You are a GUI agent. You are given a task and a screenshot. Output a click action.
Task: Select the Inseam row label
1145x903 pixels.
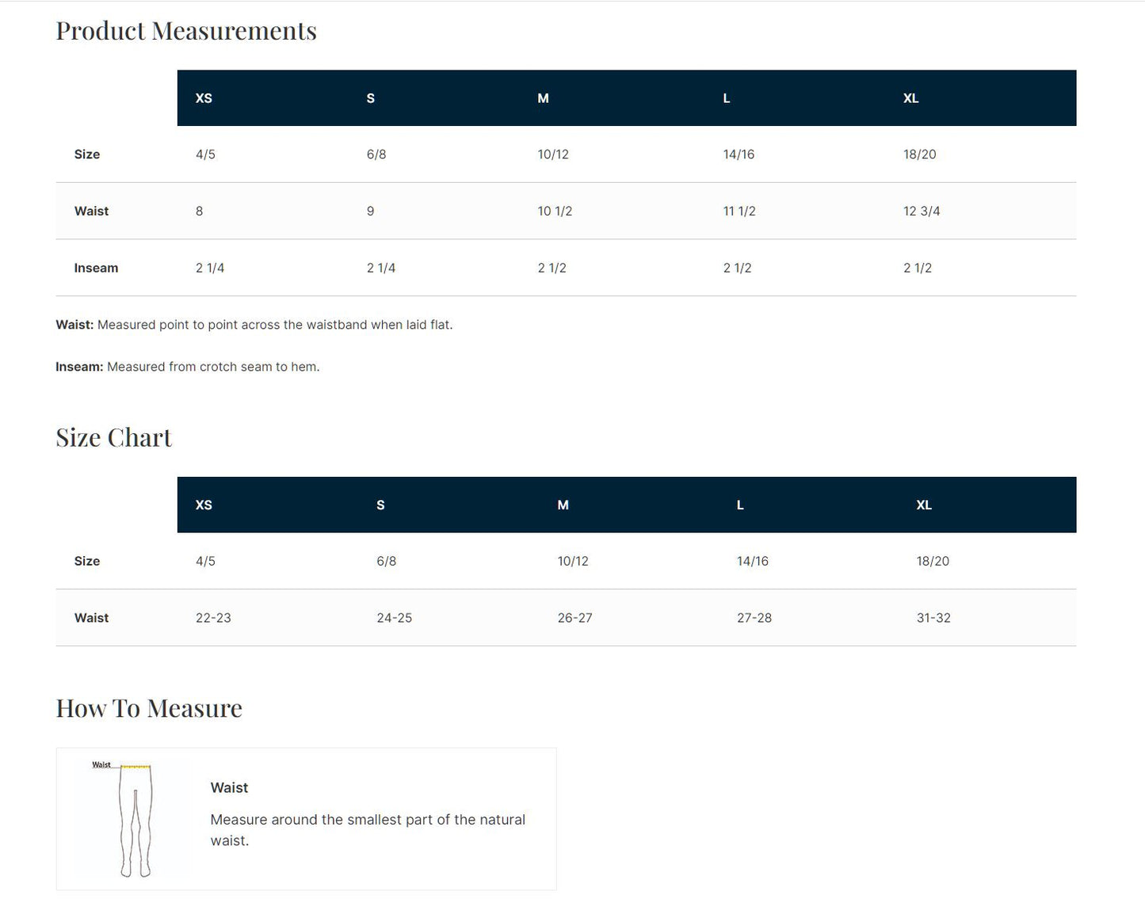(96, 268)
